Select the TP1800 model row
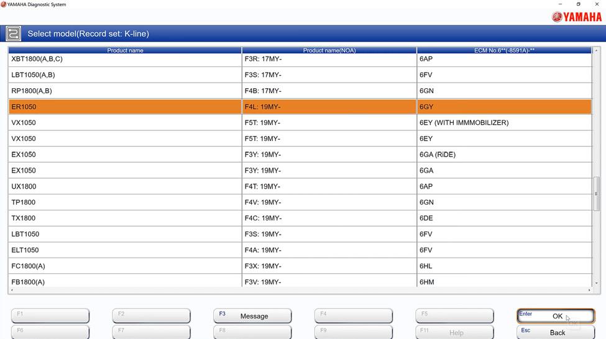This screenshot has height=339, width=606. 300,202
